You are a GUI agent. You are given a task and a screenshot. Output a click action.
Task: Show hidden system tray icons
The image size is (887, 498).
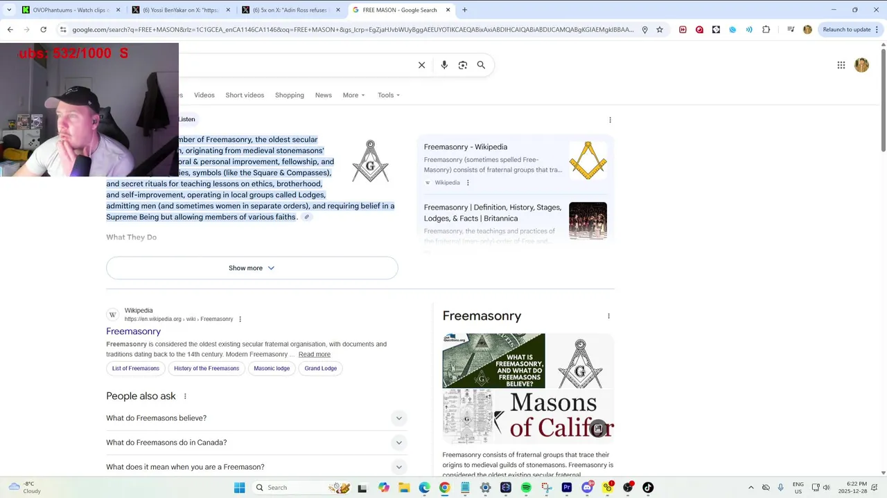tap(750, 488)
